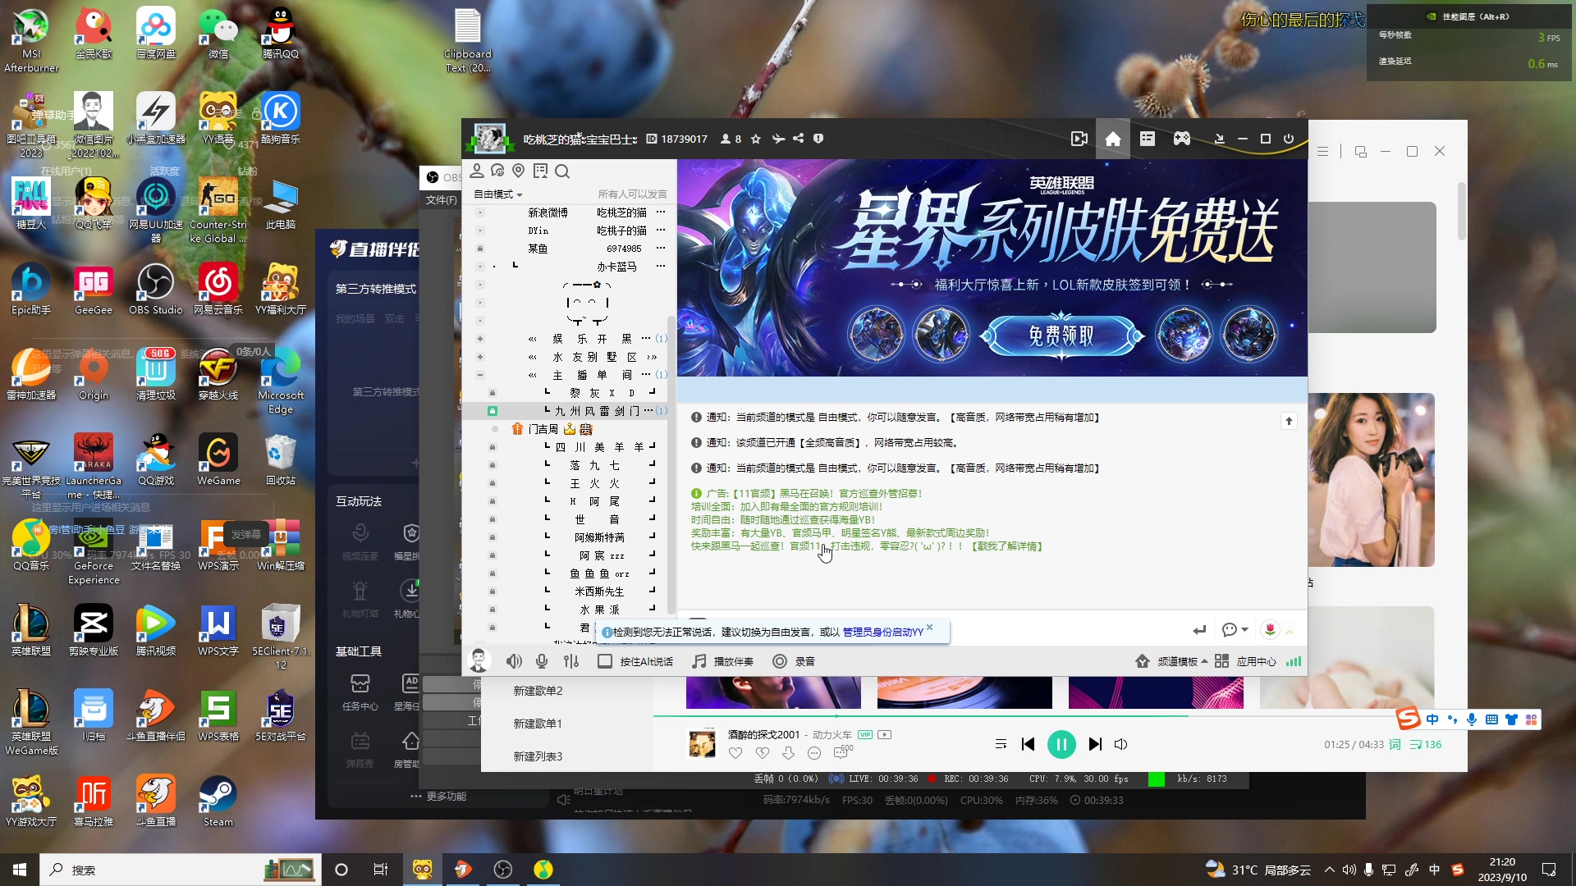Open the video icon in the YY title bar
The image size is (1576, 886).
coord(1079,139)
